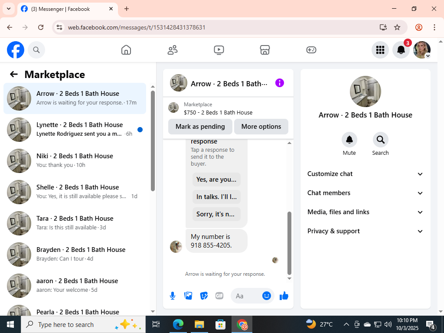Open the account profile picture menu

pos(422,50)
